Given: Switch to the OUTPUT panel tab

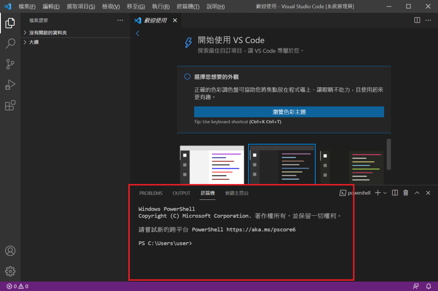Looking at the screenshot, I should [181, 193].
